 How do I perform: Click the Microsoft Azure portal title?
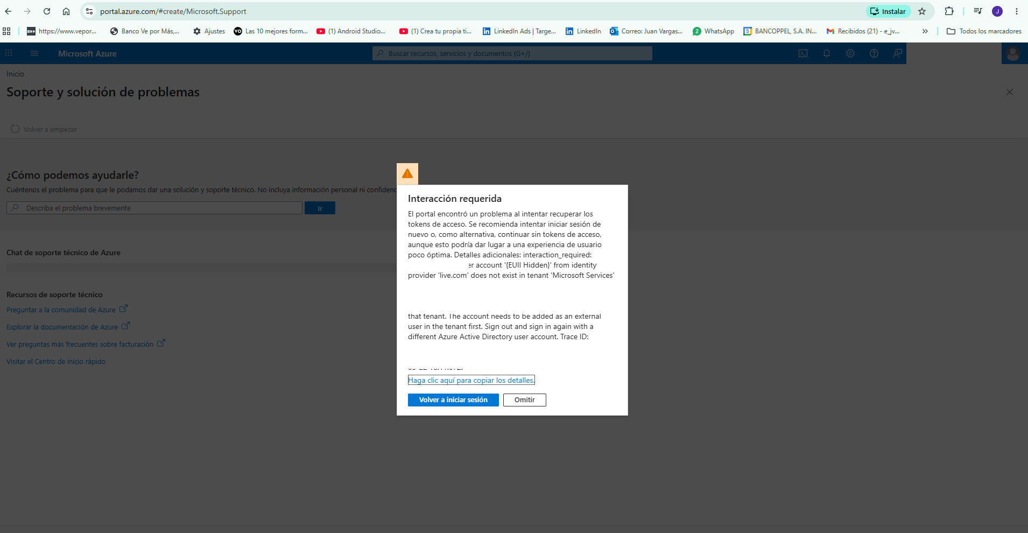pyautogui.click(x=87, y=53)
